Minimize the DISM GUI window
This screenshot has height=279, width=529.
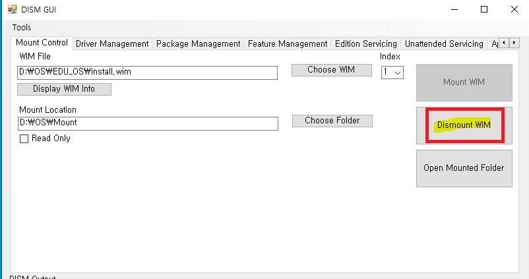[454, 9]
